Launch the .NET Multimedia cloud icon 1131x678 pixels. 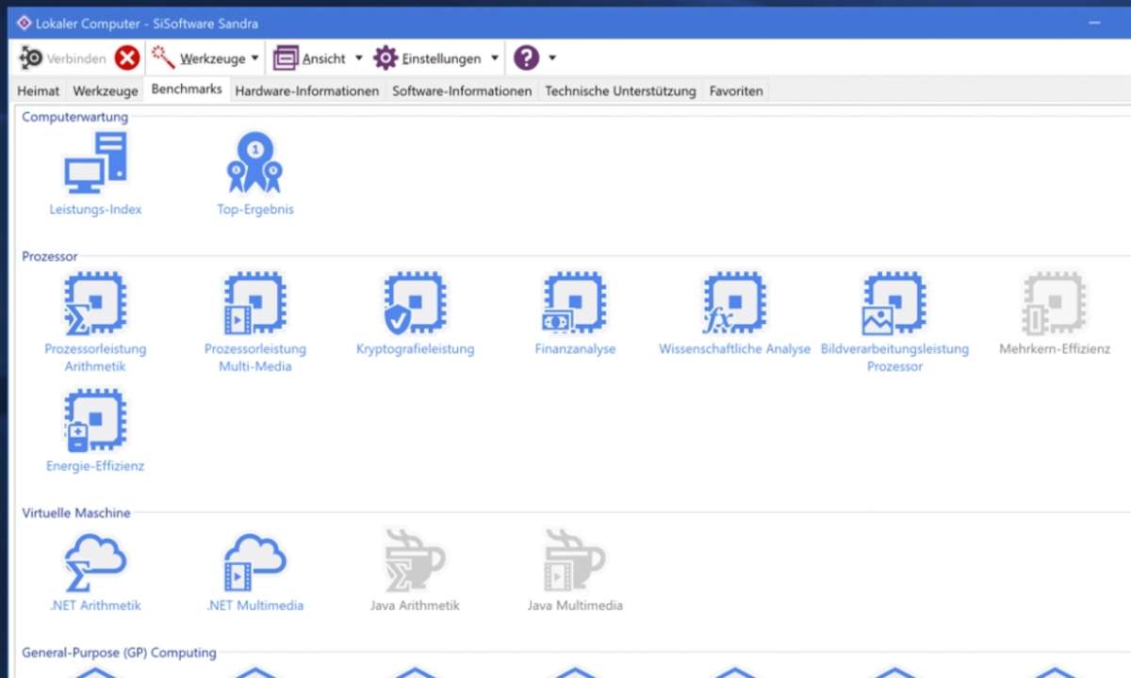click(x=254, y=561)
